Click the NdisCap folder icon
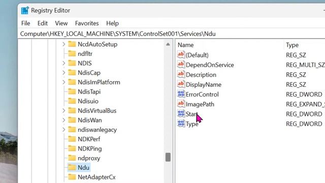This screenshot has height=183, width=325. (72, 72)
